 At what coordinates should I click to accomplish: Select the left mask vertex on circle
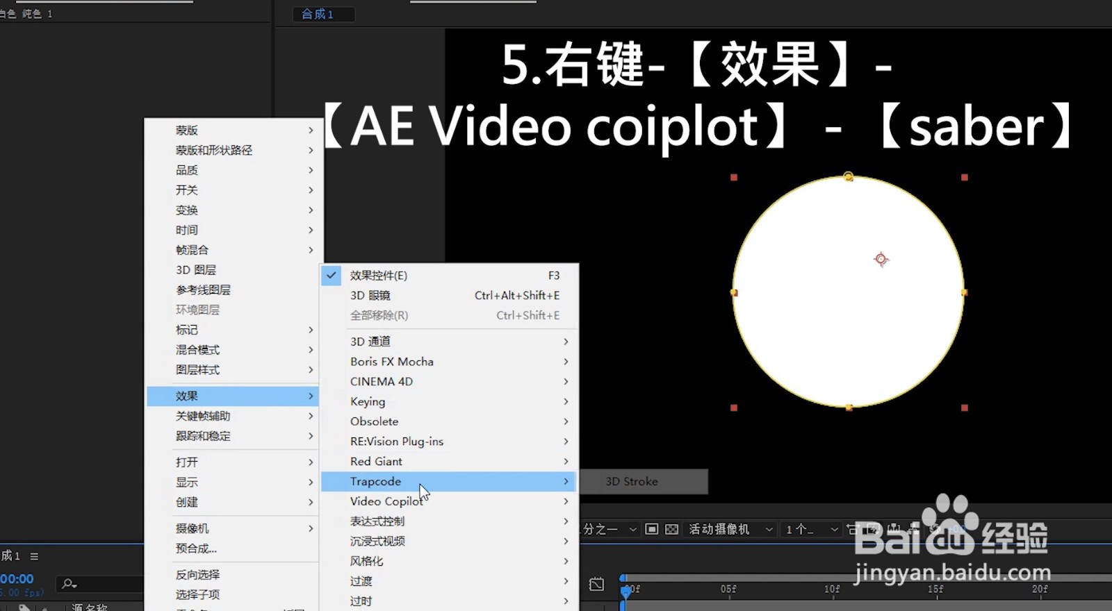point(734,292)
